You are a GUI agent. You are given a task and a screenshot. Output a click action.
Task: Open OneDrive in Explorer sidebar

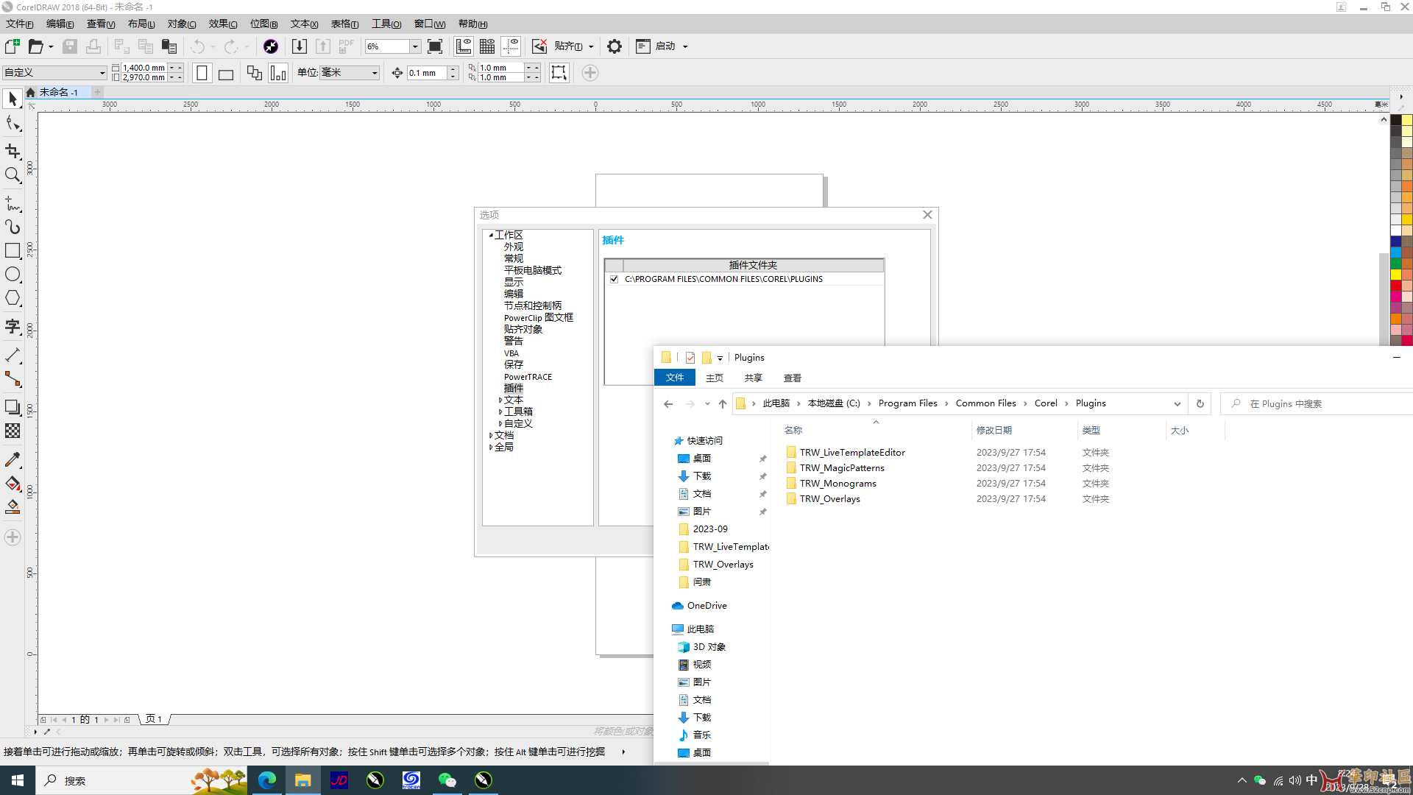click(x=706, y=606)
